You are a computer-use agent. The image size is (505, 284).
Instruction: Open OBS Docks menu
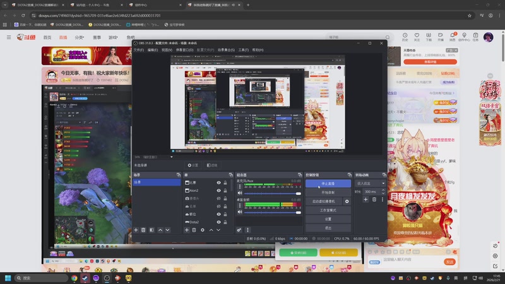pyautogui.click(x=184, y=50)
